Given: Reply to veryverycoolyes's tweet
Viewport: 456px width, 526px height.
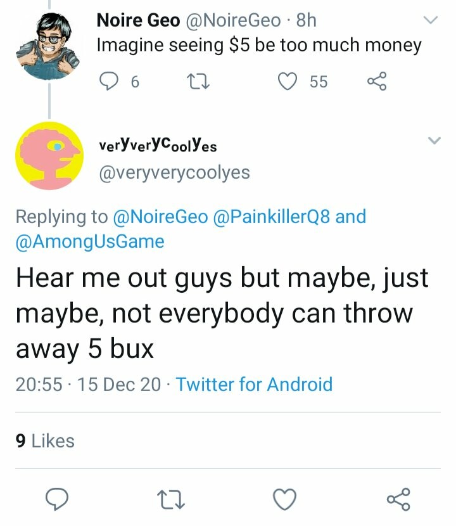Looking at the screenshot, I should pyautogui.click(x=59, y=499).
